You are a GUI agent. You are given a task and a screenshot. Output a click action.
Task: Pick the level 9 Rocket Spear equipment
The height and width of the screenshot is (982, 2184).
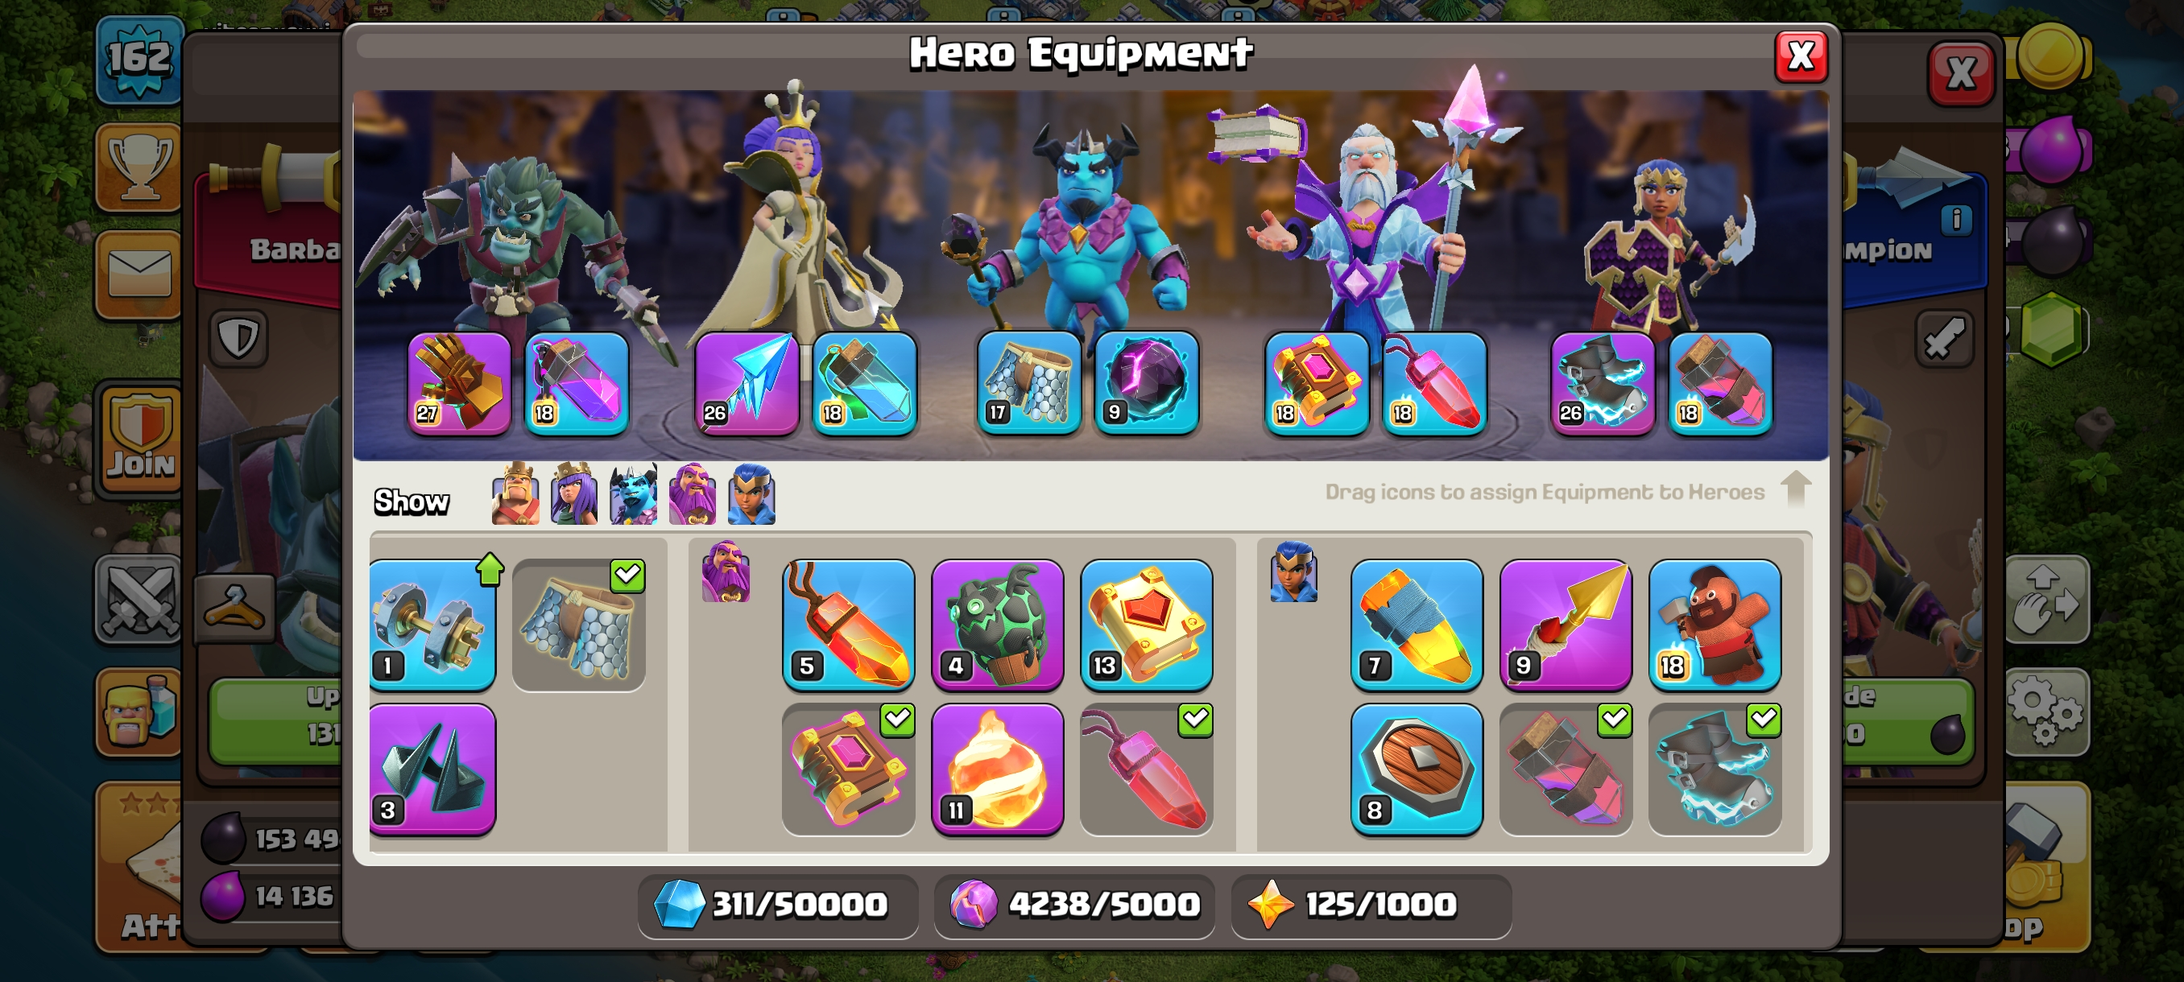tap(1565, 624)
